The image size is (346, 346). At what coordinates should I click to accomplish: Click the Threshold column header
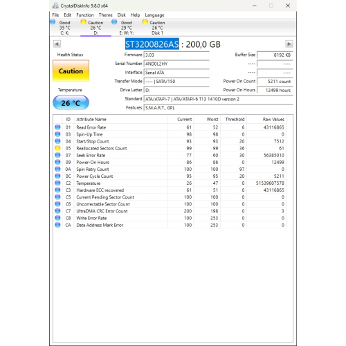pos(233,119)
